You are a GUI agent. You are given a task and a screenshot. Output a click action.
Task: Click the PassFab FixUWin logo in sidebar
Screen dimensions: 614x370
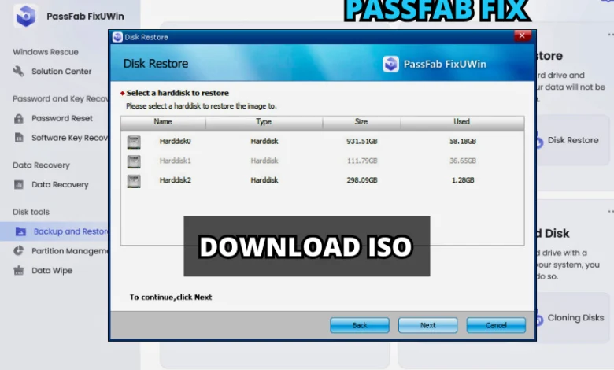[x=25, y=16]
